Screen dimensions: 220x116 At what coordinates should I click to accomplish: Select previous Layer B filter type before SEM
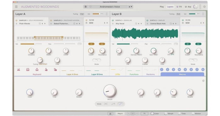click(x=201, y=23)
